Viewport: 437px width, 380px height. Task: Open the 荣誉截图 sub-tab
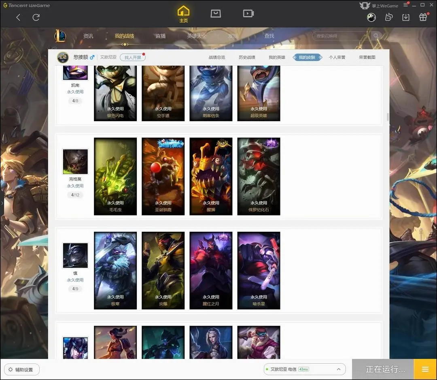pyautogui.click(x=367, y=57)
